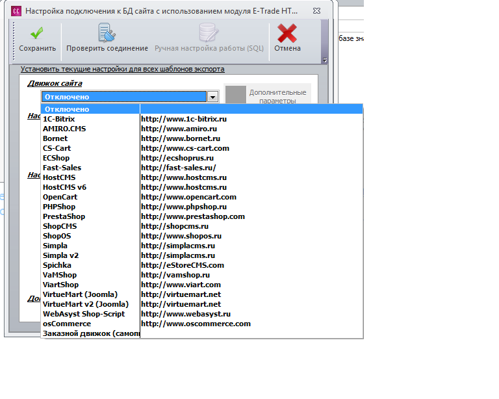This screenshot has height=399, width=499.
Task: Click the Установить текущие настройки для всех шаблонов link
Action: [123, 69]
